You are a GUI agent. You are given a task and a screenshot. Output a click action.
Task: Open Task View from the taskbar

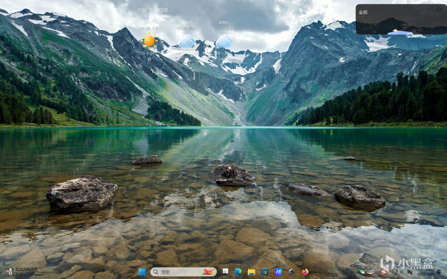tap(225, 272)
